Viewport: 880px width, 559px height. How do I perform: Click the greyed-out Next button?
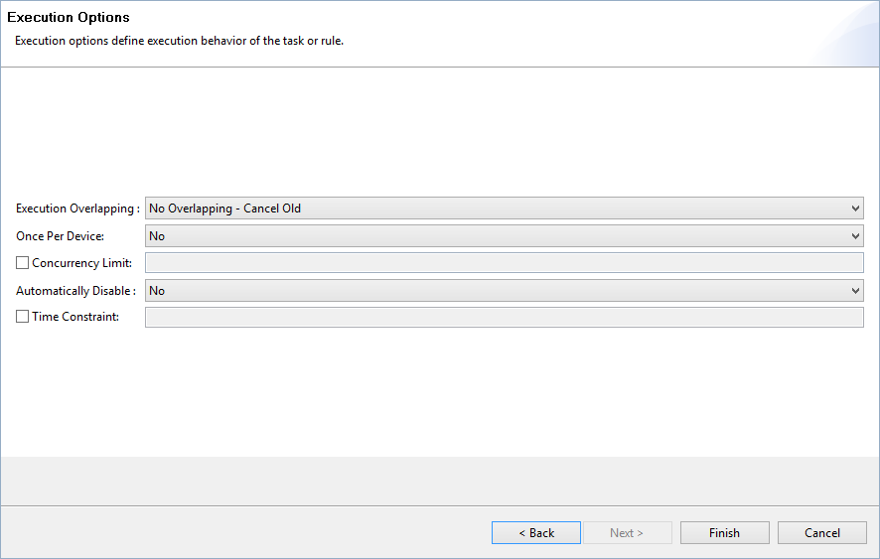(628, 532)
